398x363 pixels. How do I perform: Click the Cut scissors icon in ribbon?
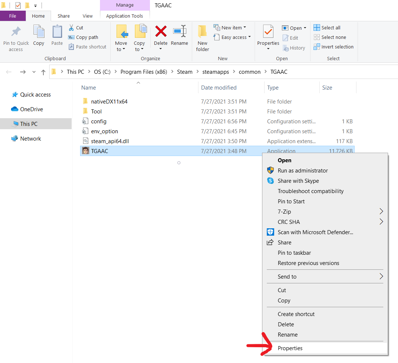[71, 28]
